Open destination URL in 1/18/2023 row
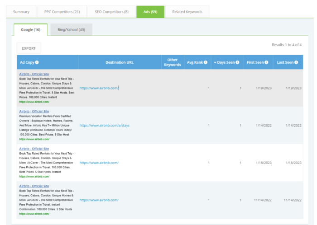Screen dimensions: 317x225 tap(99, 163)
